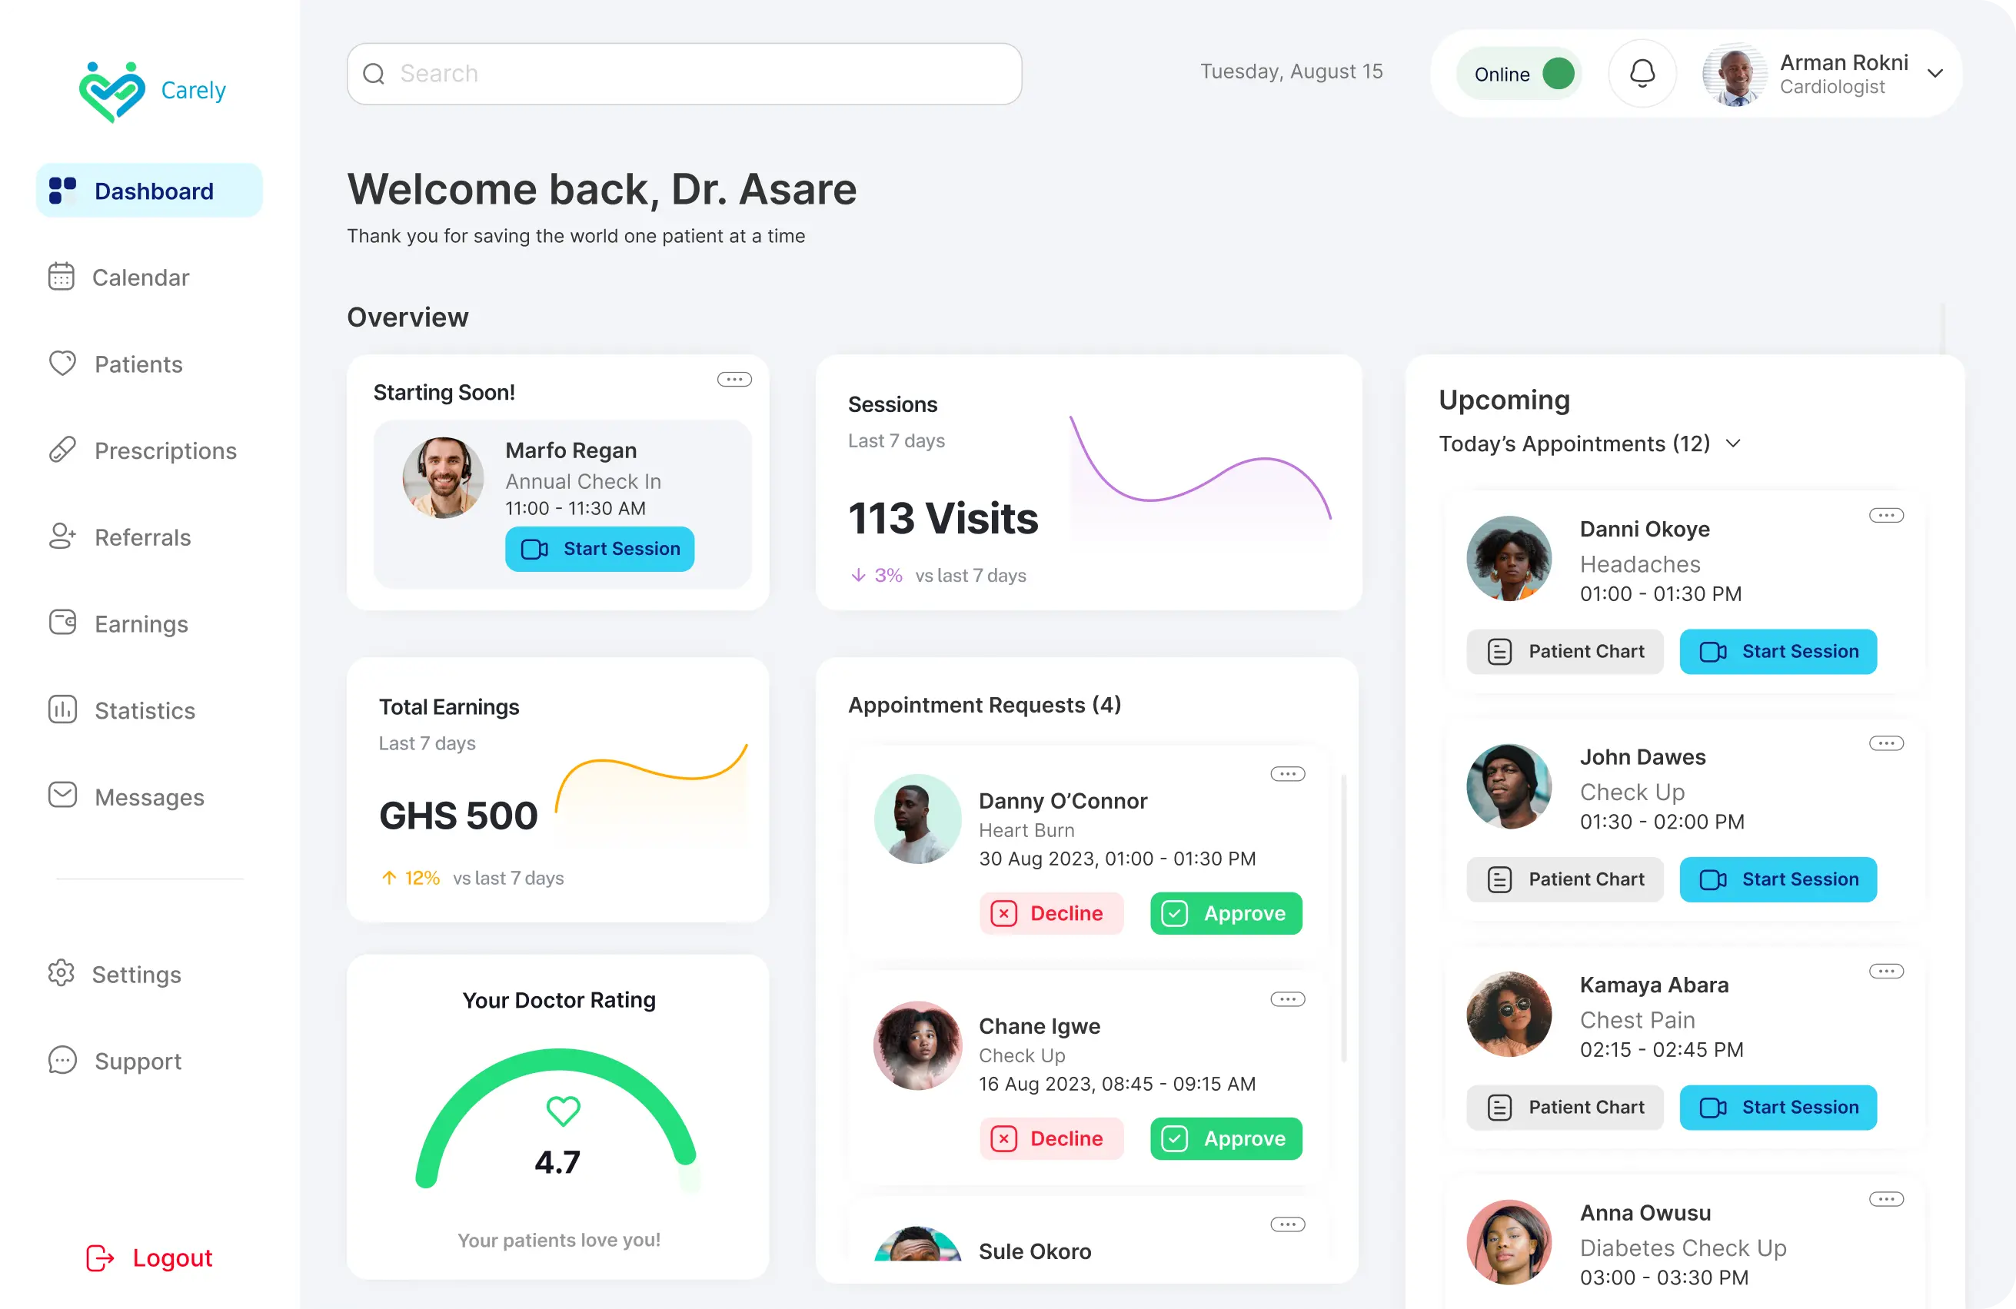
Task: Click the Earnings menu label
Action: coord(141,624)
